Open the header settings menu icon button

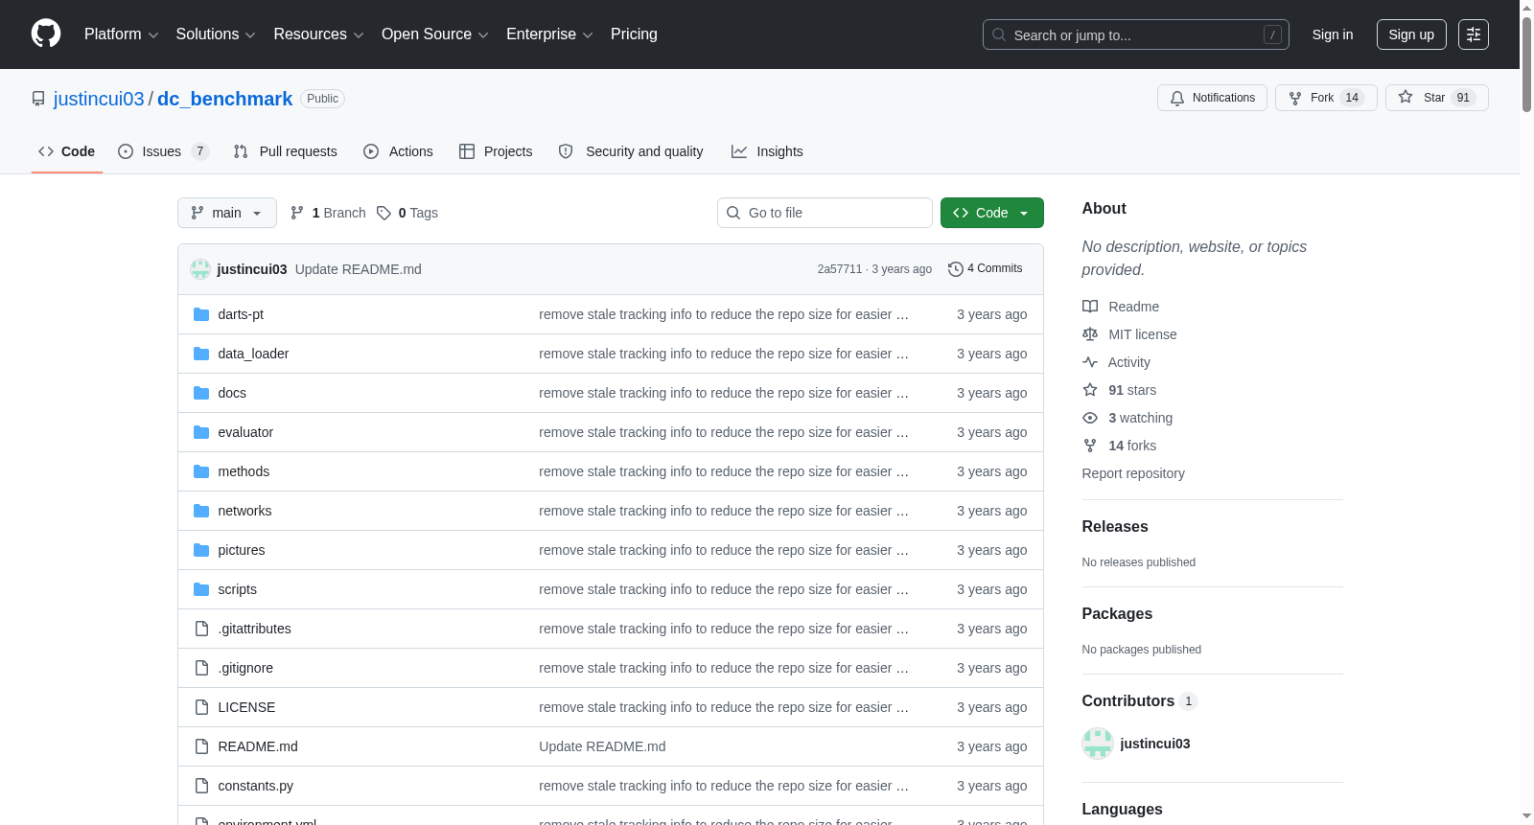coord(1474,34)
